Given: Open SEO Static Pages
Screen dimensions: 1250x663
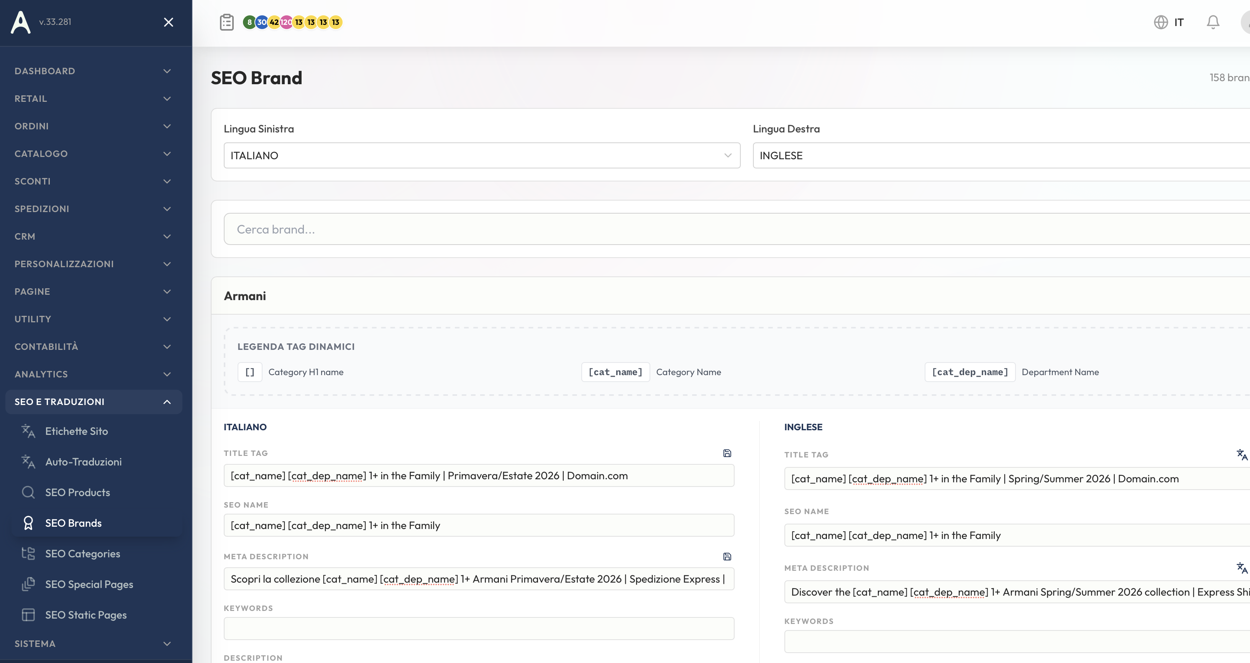Looking at the screenshot, I should 96,614.
